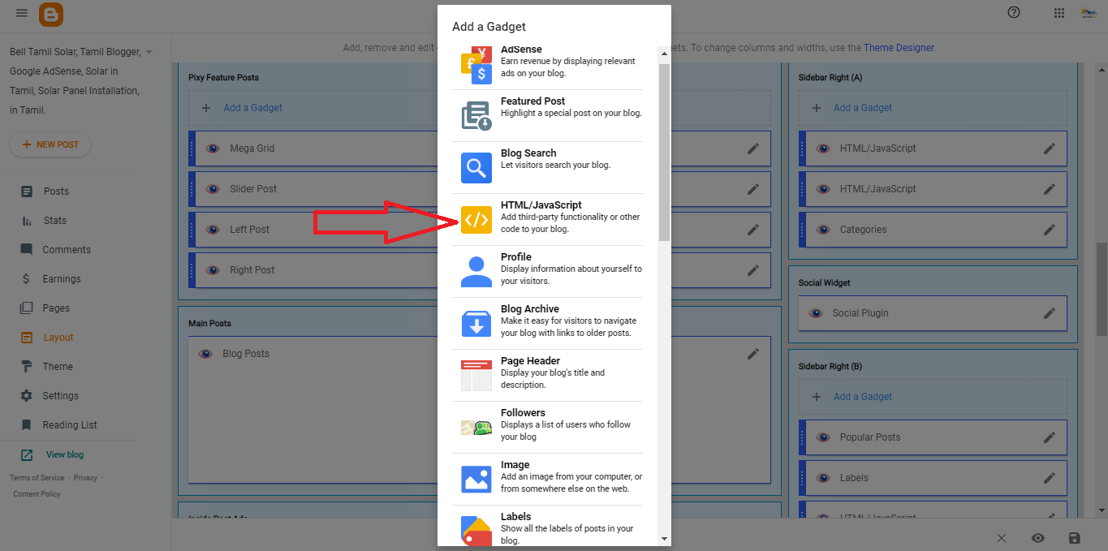The height and width of the screenshot is (551, 1108).
Task: Open the hamburger main menu
Action: [x=22, y=13]
